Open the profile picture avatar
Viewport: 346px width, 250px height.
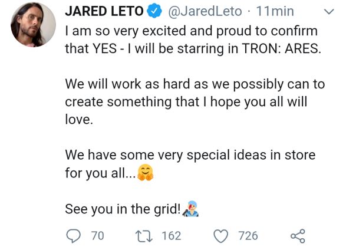coord(34,25)
